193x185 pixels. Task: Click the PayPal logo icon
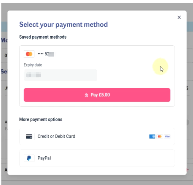[29, 158]
